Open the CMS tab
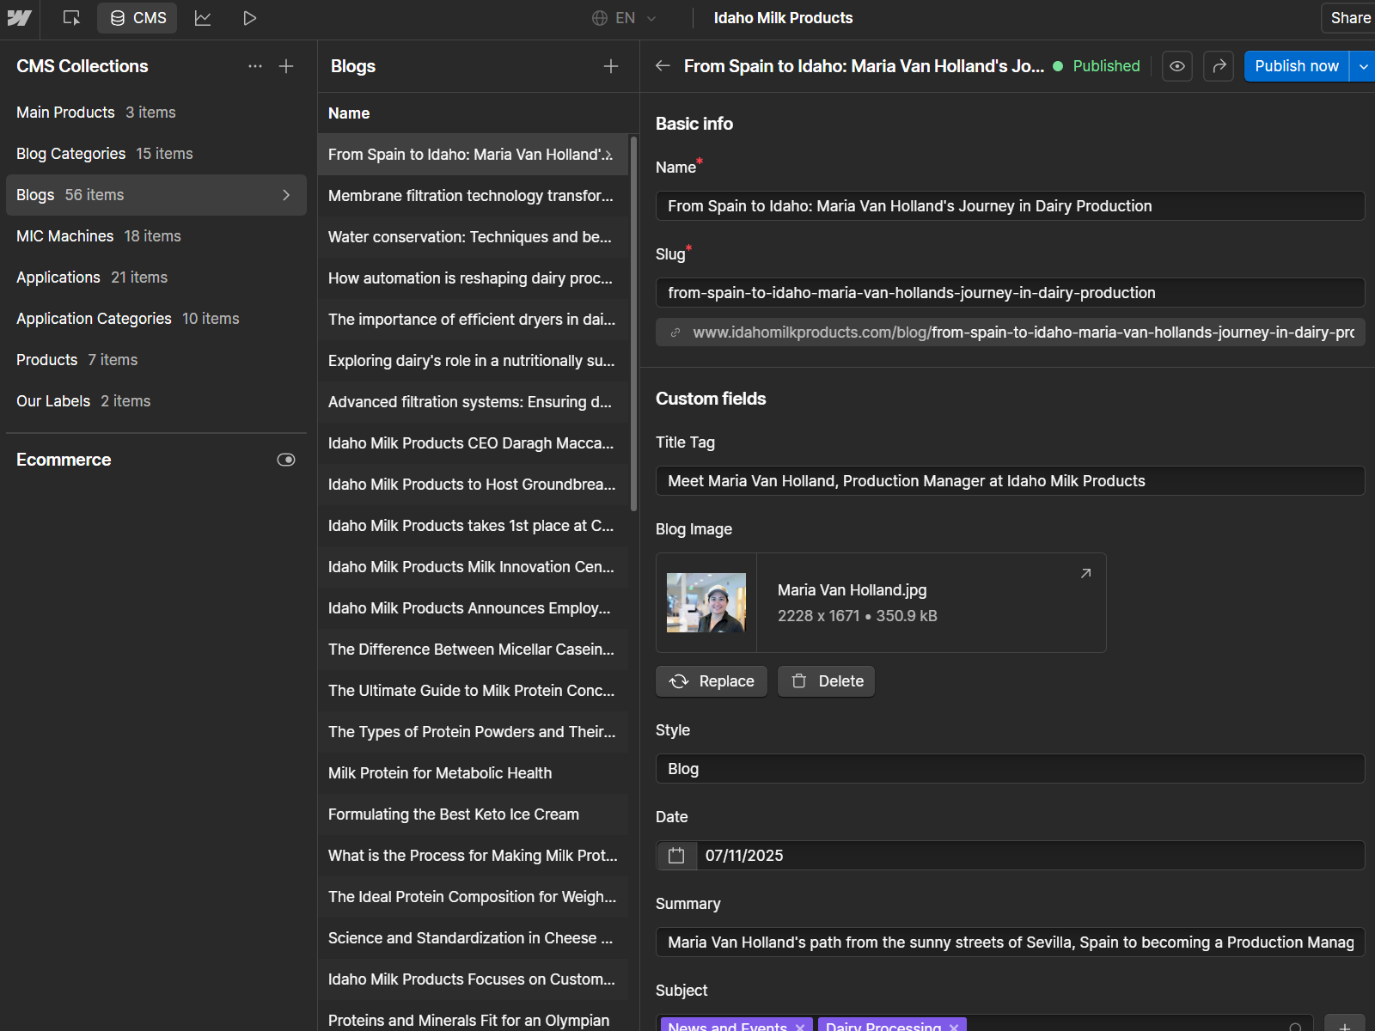 (137, 18)
